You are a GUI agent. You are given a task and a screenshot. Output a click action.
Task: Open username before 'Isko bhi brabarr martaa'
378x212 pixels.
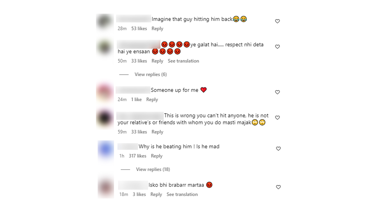click(133, 185)
